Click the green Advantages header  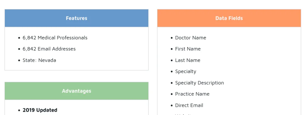point(76,91)
